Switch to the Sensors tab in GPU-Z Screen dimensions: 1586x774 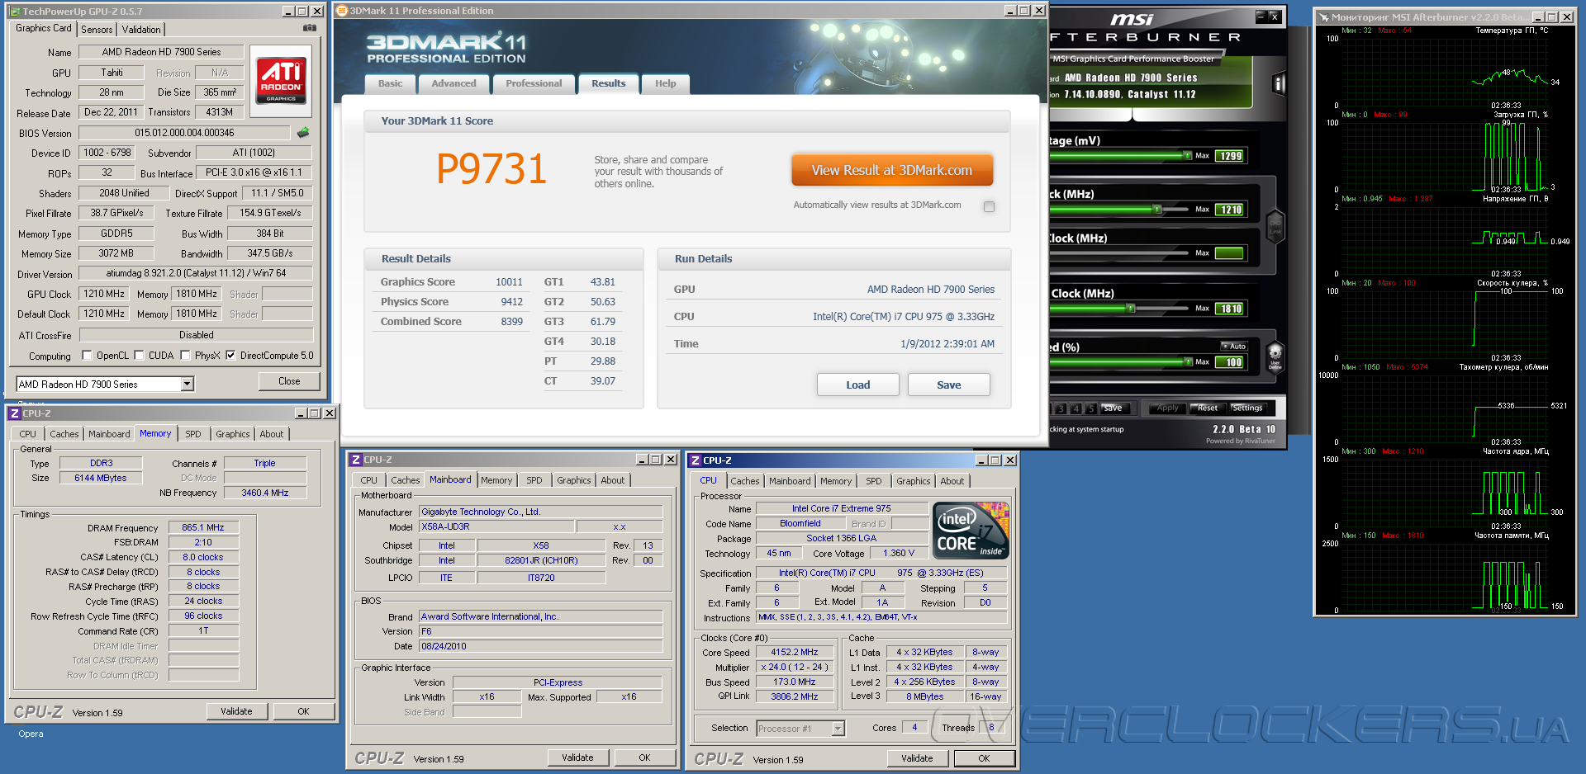97,30
